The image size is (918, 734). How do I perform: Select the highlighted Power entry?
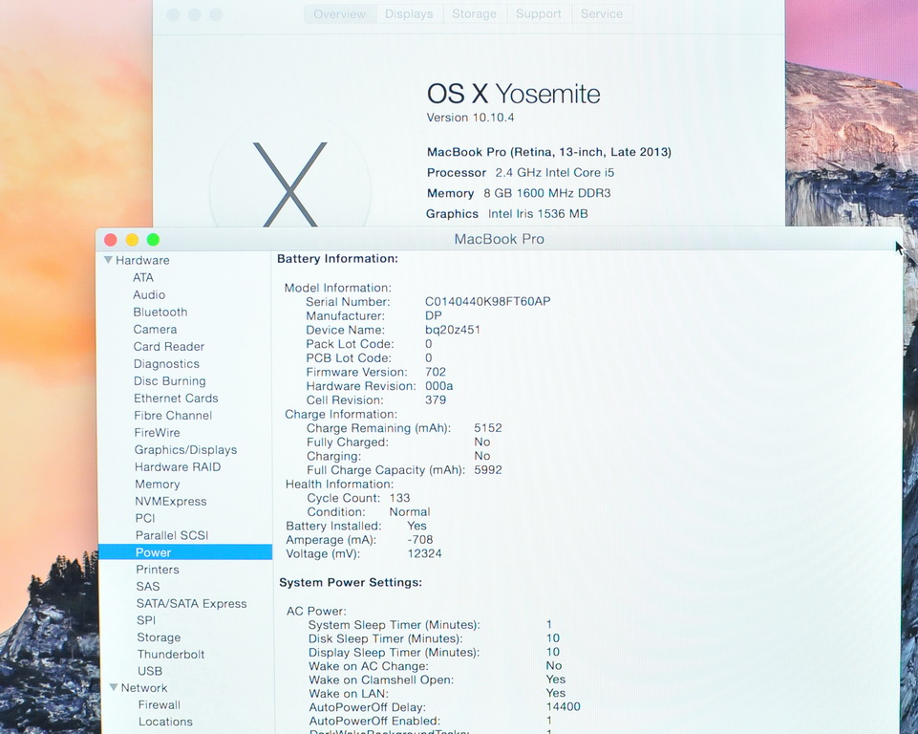[x=185, y=551]
